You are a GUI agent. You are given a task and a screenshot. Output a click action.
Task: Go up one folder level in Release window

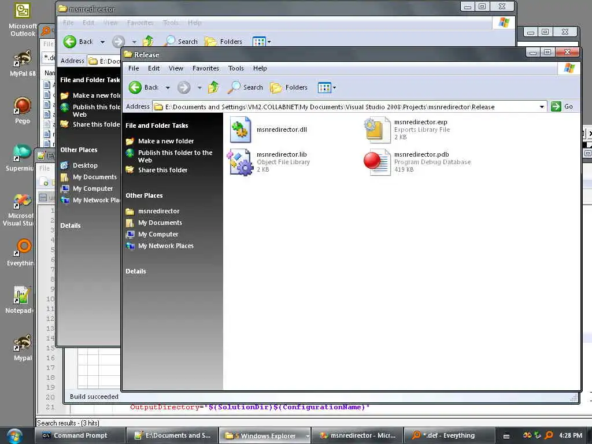[x=213, y=87]
